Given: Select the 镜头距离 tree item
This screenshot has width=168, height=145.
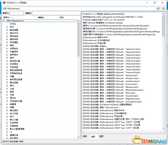Looking at the screenshot, I should click(x=14, y=82).
